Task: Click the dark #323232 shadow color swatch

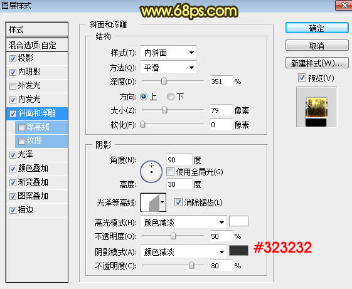Action: [238, 250]
